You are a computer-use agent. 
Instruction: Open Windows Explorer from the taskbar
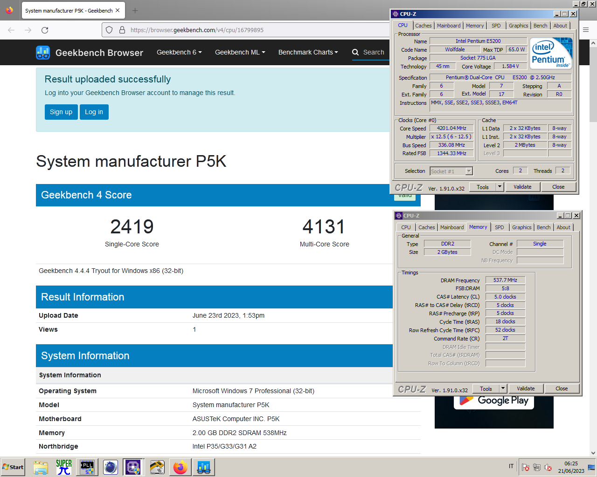tap(41, 467)
